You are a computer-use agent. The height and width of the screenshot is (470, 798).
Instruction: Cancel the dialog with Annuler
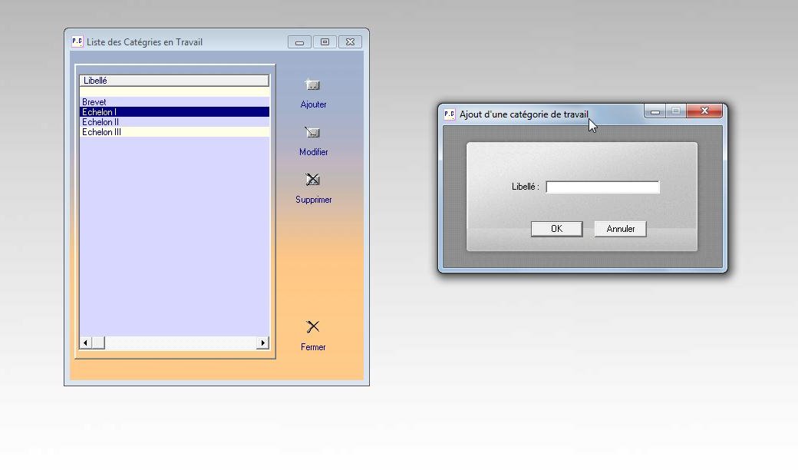pos(620,229)
